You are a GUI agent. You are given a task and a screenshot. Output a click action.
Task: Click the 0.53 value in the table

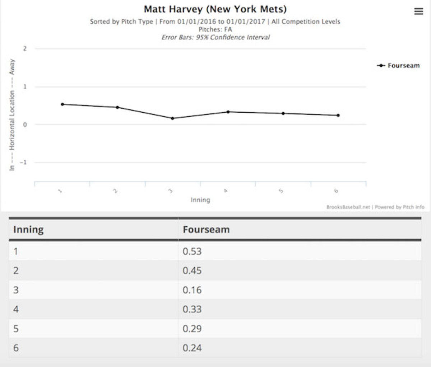pos(192,251)
